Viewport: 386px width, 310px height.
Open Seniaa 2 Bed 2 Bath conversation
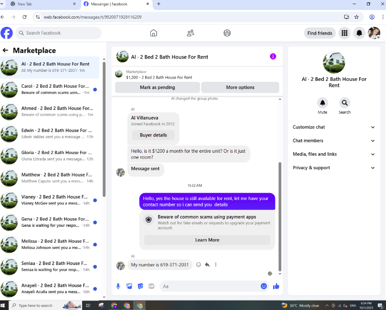50,266
